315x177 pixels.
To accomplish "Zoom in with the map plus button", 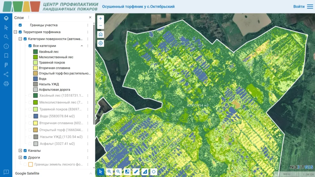I will pos(101,18).
